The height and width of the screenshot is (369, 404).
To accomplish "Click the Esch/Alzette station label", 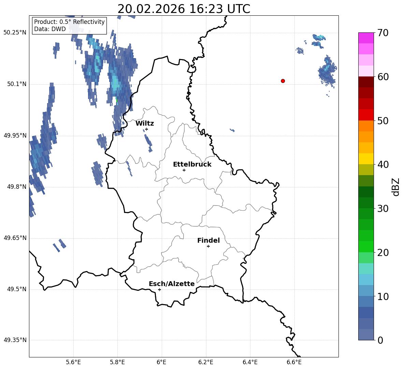I will (x=172, y=284).
